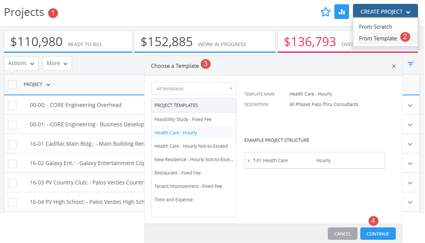Screen dimensions: 425x243
Task: Click the CREATE PROJECT dropdown arrow
Action: [x=409, y=12]
